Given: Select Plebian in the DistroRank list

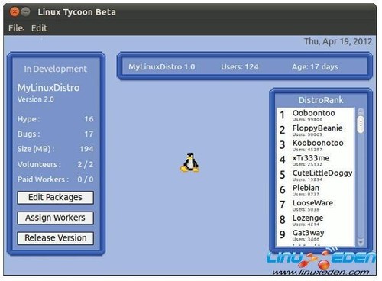Looking at the screenshot, I should pyautogui.click(x=316, y=190).
